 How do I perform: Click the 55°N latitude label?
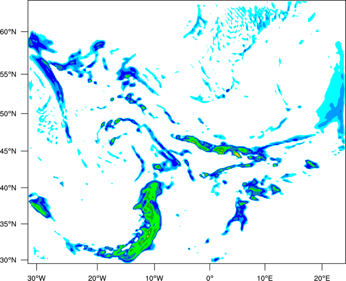(8, 74)
